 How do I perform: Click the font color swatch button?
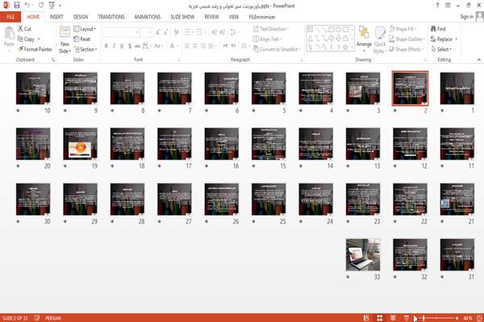[173, 46]
